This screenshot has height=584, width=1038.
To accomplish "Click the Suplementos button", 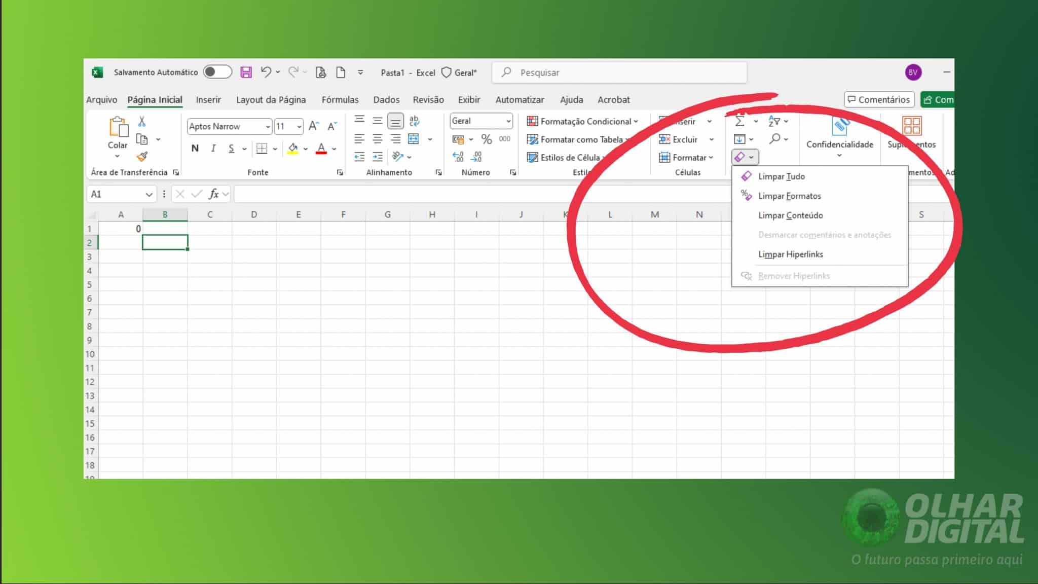I will pos(911,133).
